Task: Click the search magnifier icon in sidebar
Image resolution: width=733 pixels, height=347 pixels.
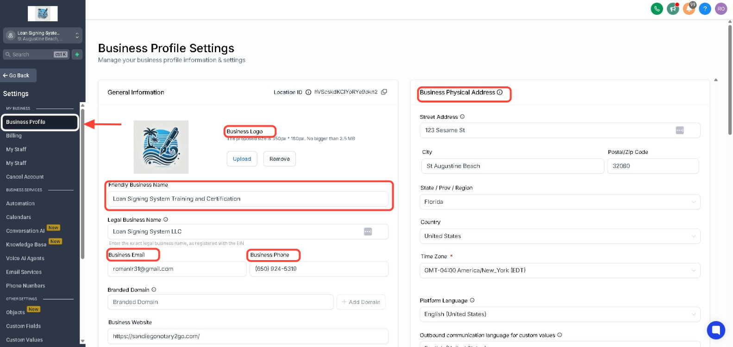Action: (x=8, y=55)
